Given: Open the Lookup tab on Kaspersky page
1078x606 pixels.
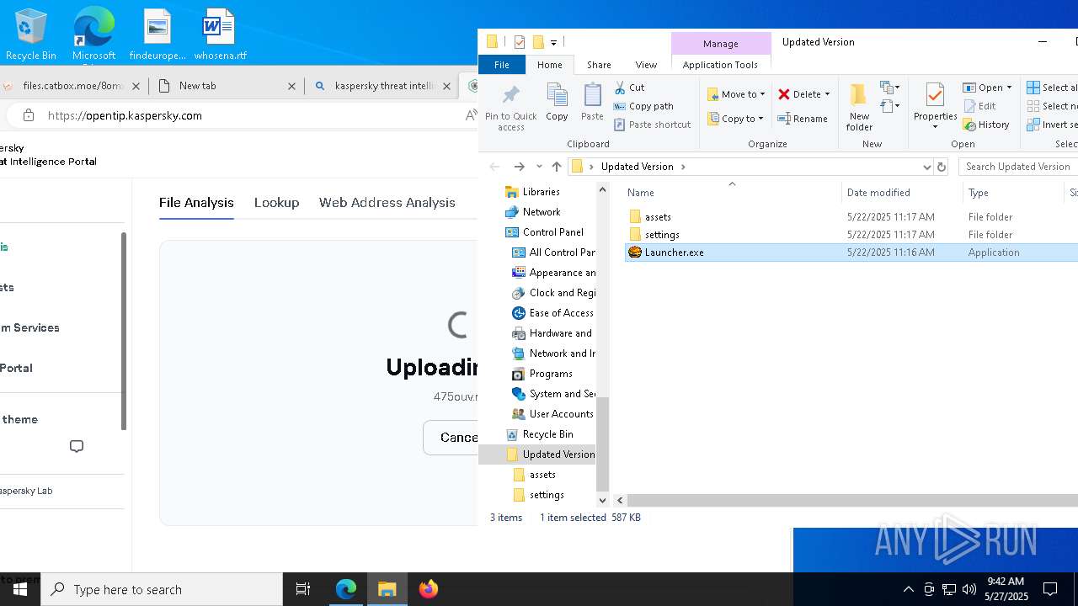Looking at the screenshot, I should point(276,203).
